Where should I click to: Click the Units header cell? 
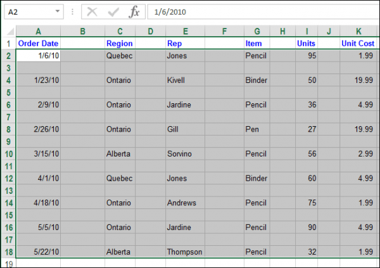click(x=307, y=44)
